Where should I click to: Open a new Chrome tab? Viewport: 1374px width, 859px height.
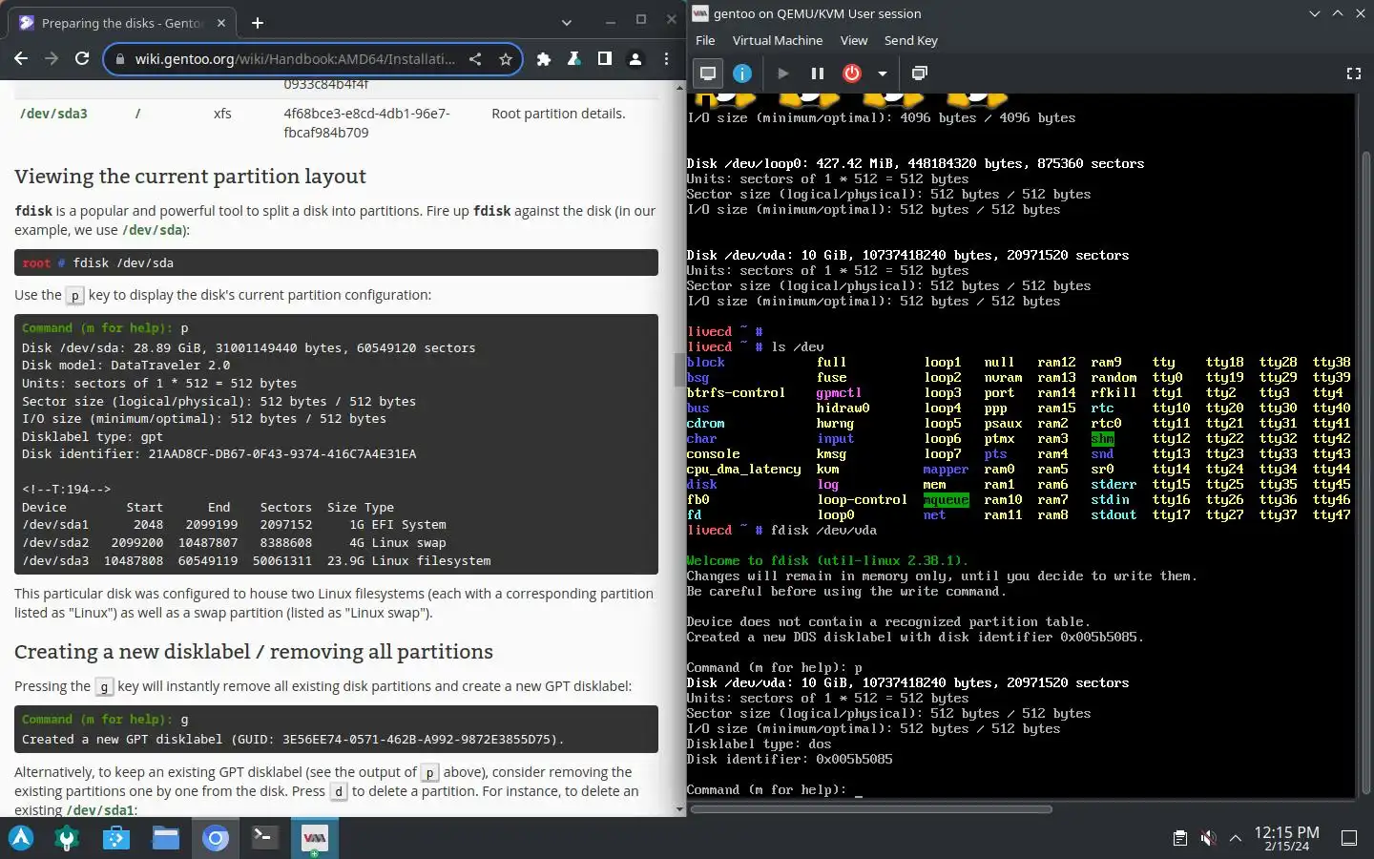point(258,23)
